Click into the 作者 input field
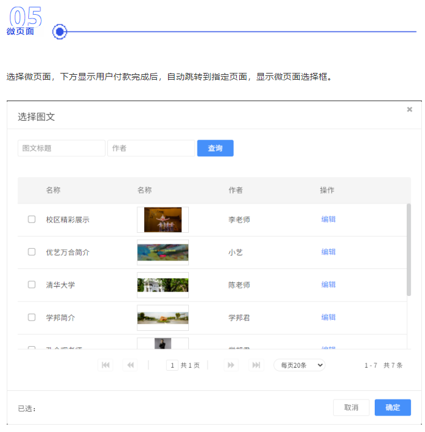 tap(151, 148)
